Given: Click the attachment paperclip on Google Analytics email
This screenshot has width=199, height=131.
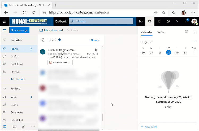Looking at the screenshot, I should point(96,50).
